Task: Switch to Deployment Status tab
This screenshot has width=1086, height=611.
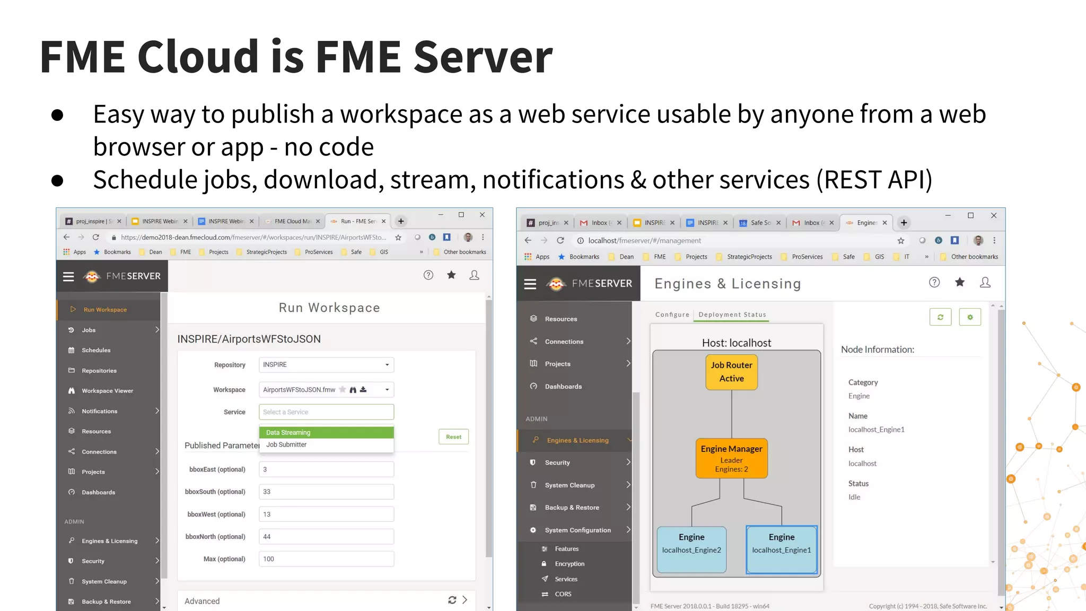Action: click(x=732, y=315)
